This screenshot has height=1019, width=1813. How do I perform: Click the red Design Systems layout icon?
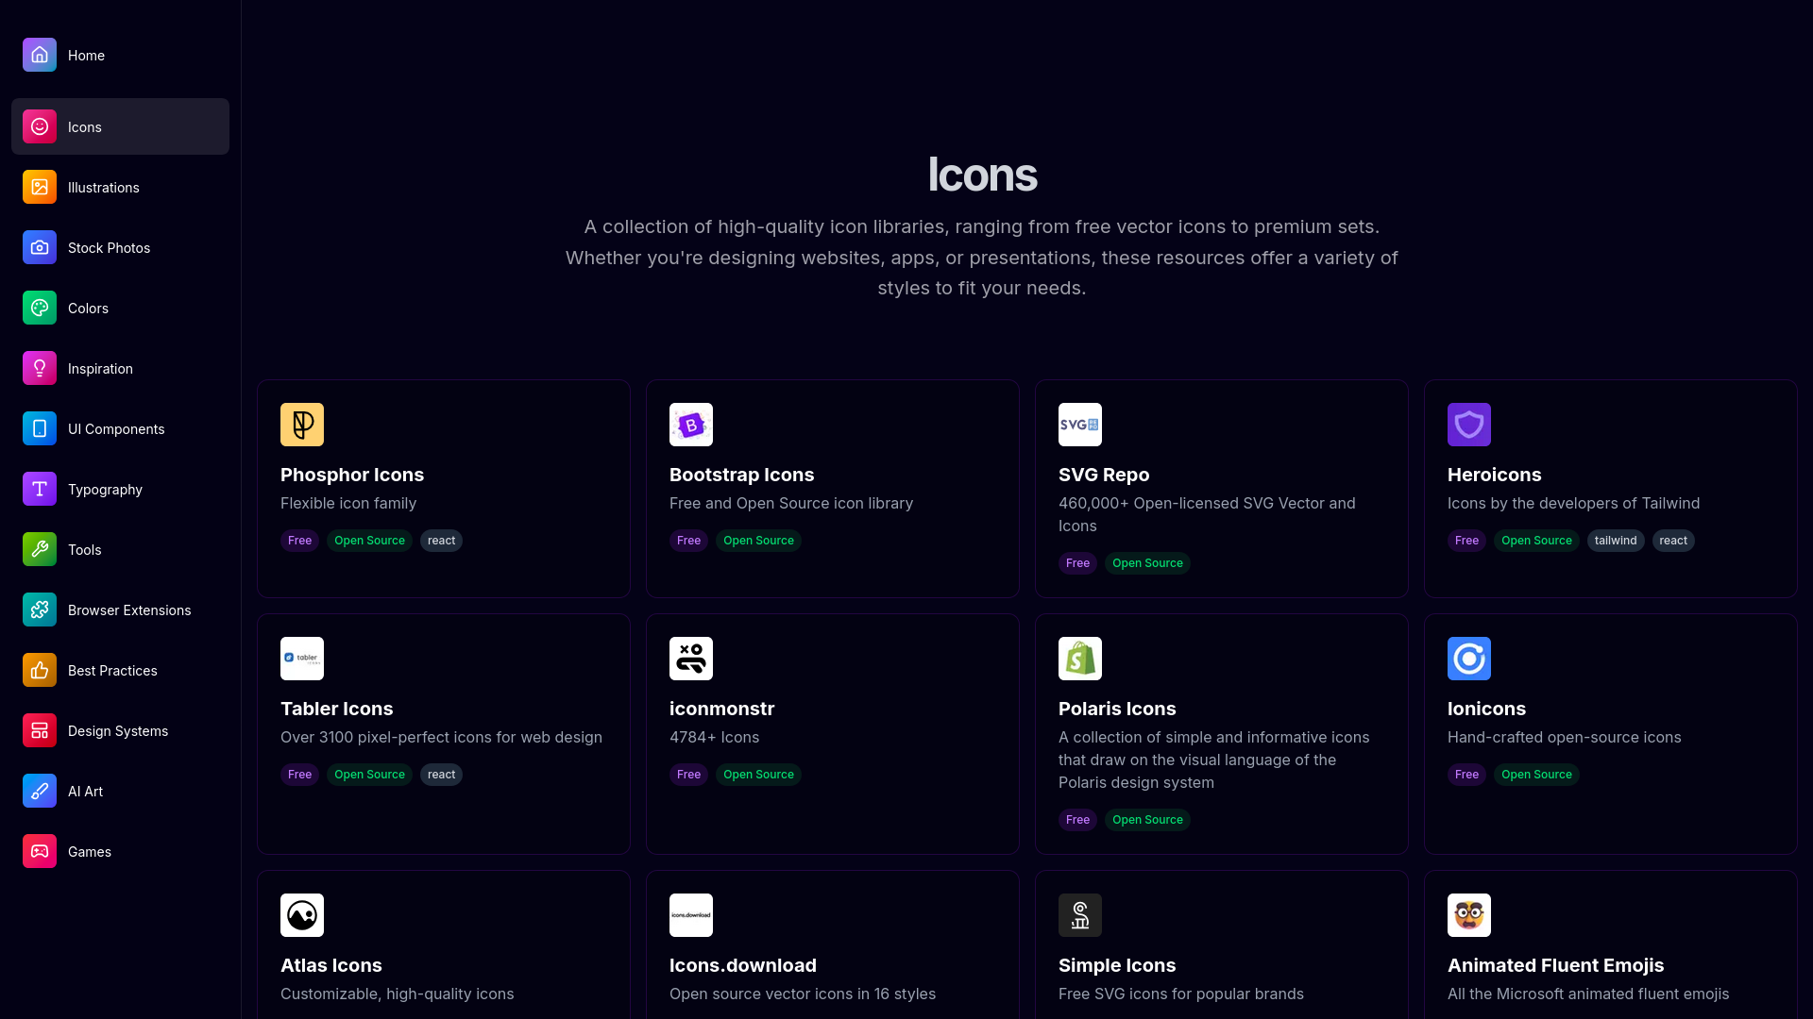tap(40, 730)
